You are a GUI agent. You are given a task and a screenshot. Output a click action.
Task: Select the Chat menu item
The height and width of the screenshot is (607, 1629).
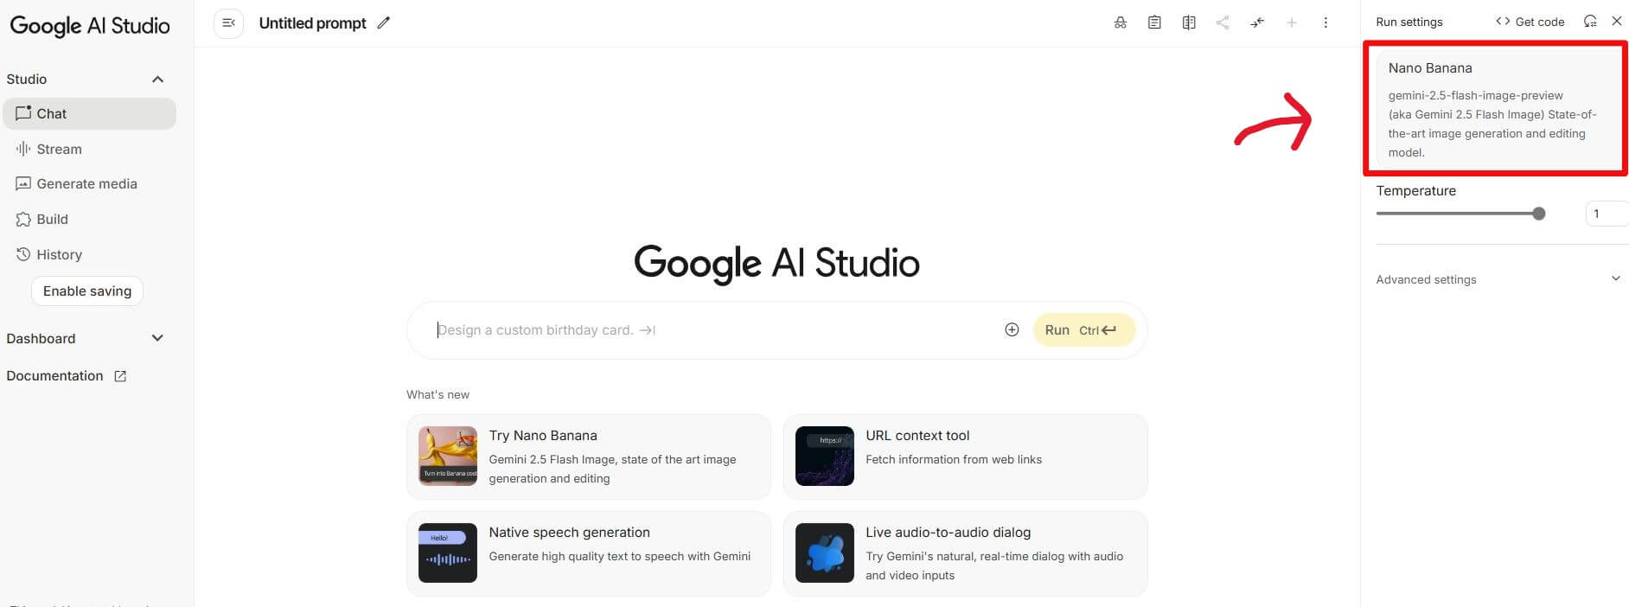tap(90, 113)
